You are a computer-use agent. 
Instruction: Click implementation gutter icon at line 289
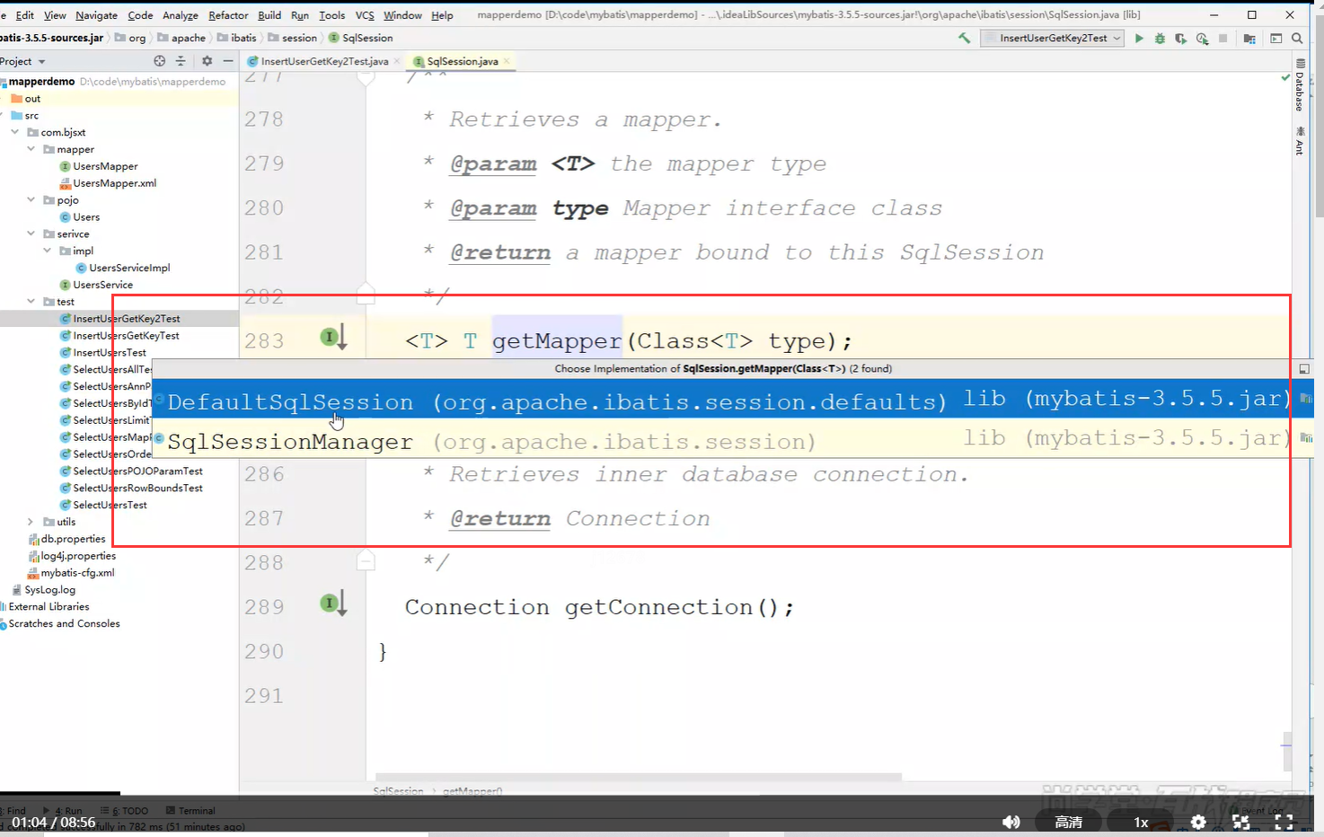pos(333,604)
